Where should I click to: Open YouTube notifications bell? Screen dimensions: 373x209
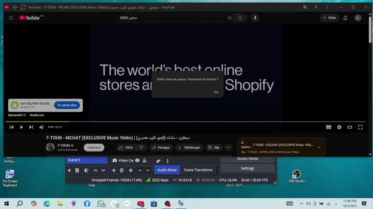pos(345,18)
